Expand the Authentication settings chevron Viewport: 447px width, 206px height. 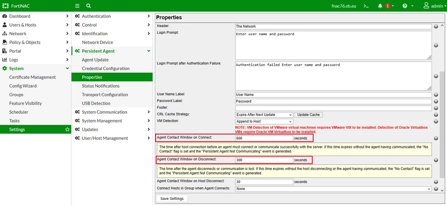pyautogui.click(x=148, y=16)
